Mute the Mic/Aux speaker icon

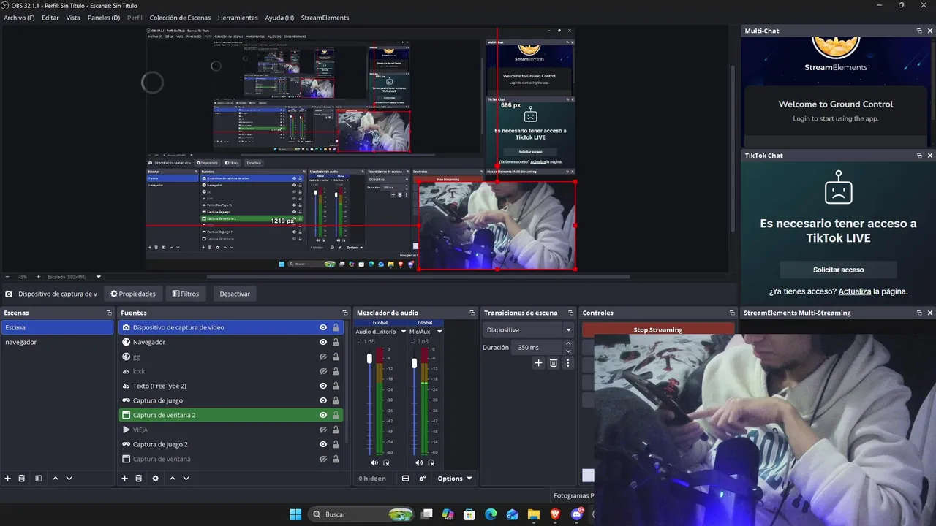tap(419, 462)
